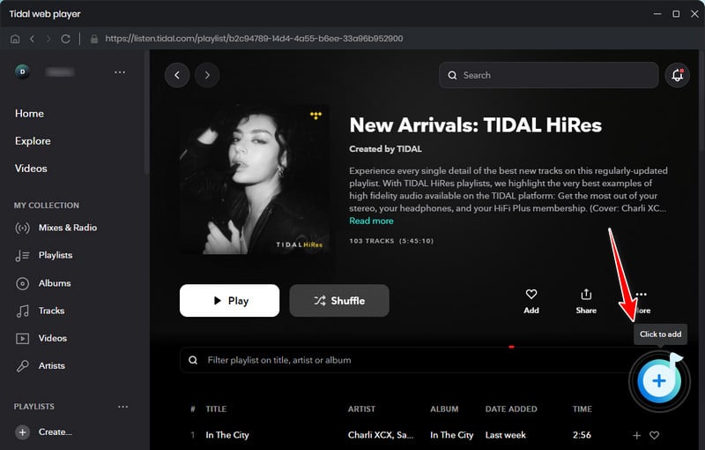The height and width of the screenshot is (450, 705).
Task: Open album In The City in first row
Action: point(452,435)
